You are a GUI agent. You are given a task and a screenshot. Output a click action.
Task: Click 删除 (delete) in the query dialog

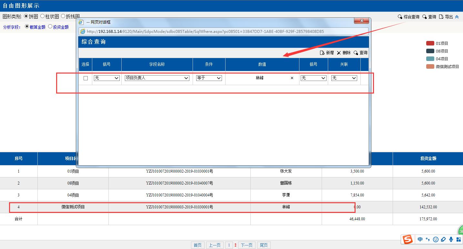(x=344, y=53)
